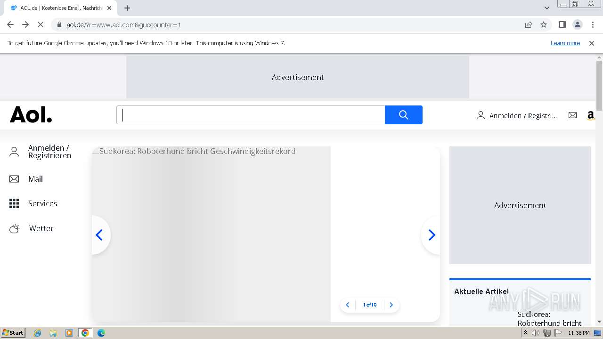Open the carousel story image
Image resolution: width=603 pixels, height=339 pixels.
coord(211,234)
